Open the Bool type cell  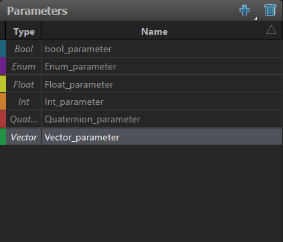(23, 49)
